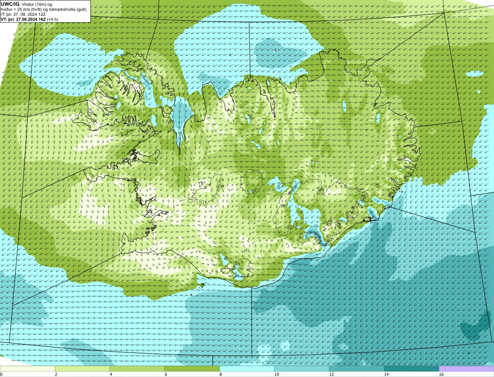Click the 'IT: þri. 27. 08. 2024 12Z' line
The image size is (494, 377).
coord(24,14)
